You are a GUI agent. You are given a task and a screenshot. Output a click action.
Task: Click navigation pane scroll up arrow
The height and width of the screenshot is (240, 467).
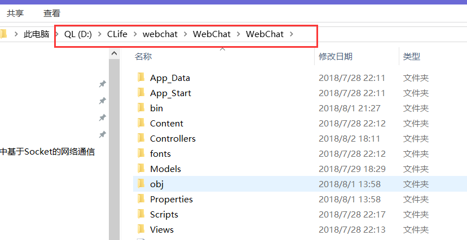click(x=114, y=54)
